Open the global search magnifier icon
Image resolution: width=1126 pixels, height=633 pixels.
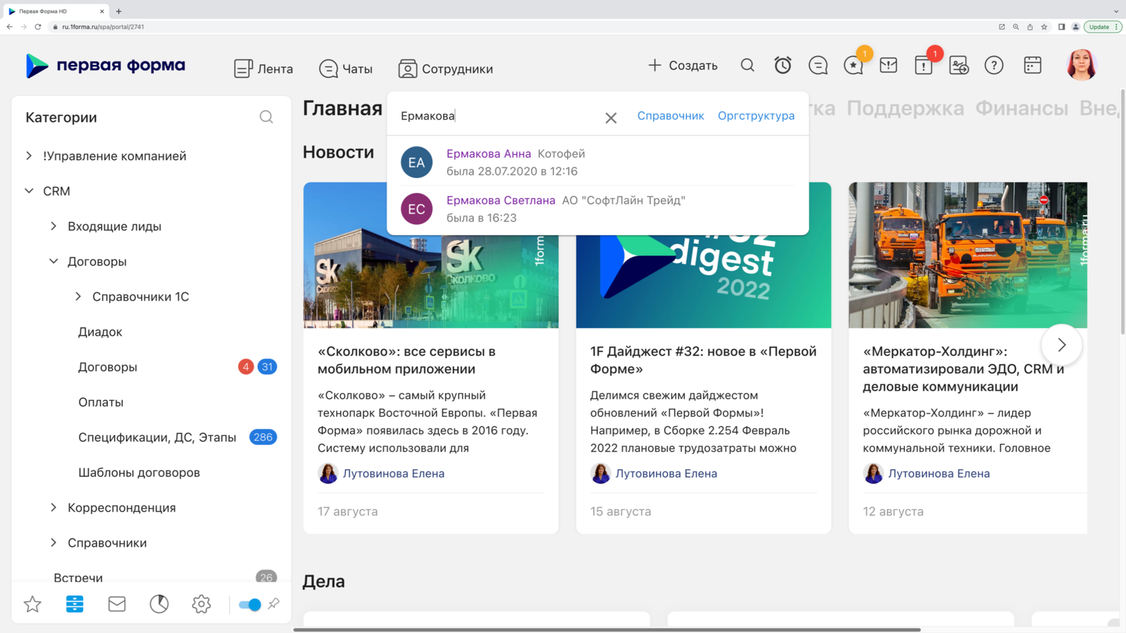[747, 65]
